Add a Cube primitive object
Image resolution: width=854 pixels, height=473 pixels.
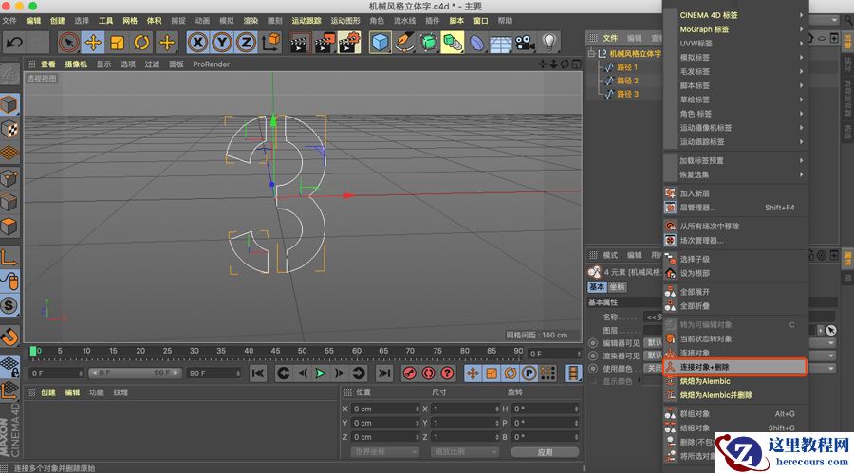381,43
